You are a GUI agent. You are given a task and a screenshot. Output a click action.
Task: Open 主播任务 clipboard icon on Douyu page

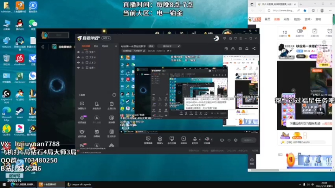(315, 33)
